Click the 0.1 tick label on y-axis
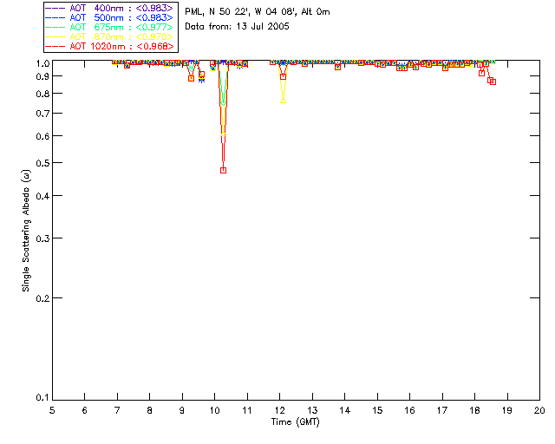The image size is (555, 444). (42, 398)
